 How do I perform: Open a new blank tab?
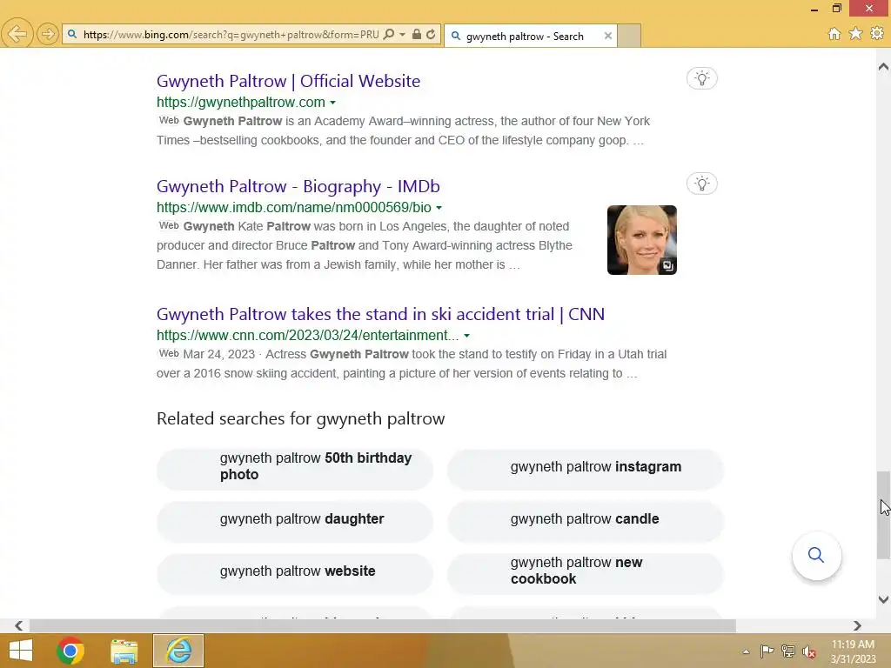tap(629, 36)
